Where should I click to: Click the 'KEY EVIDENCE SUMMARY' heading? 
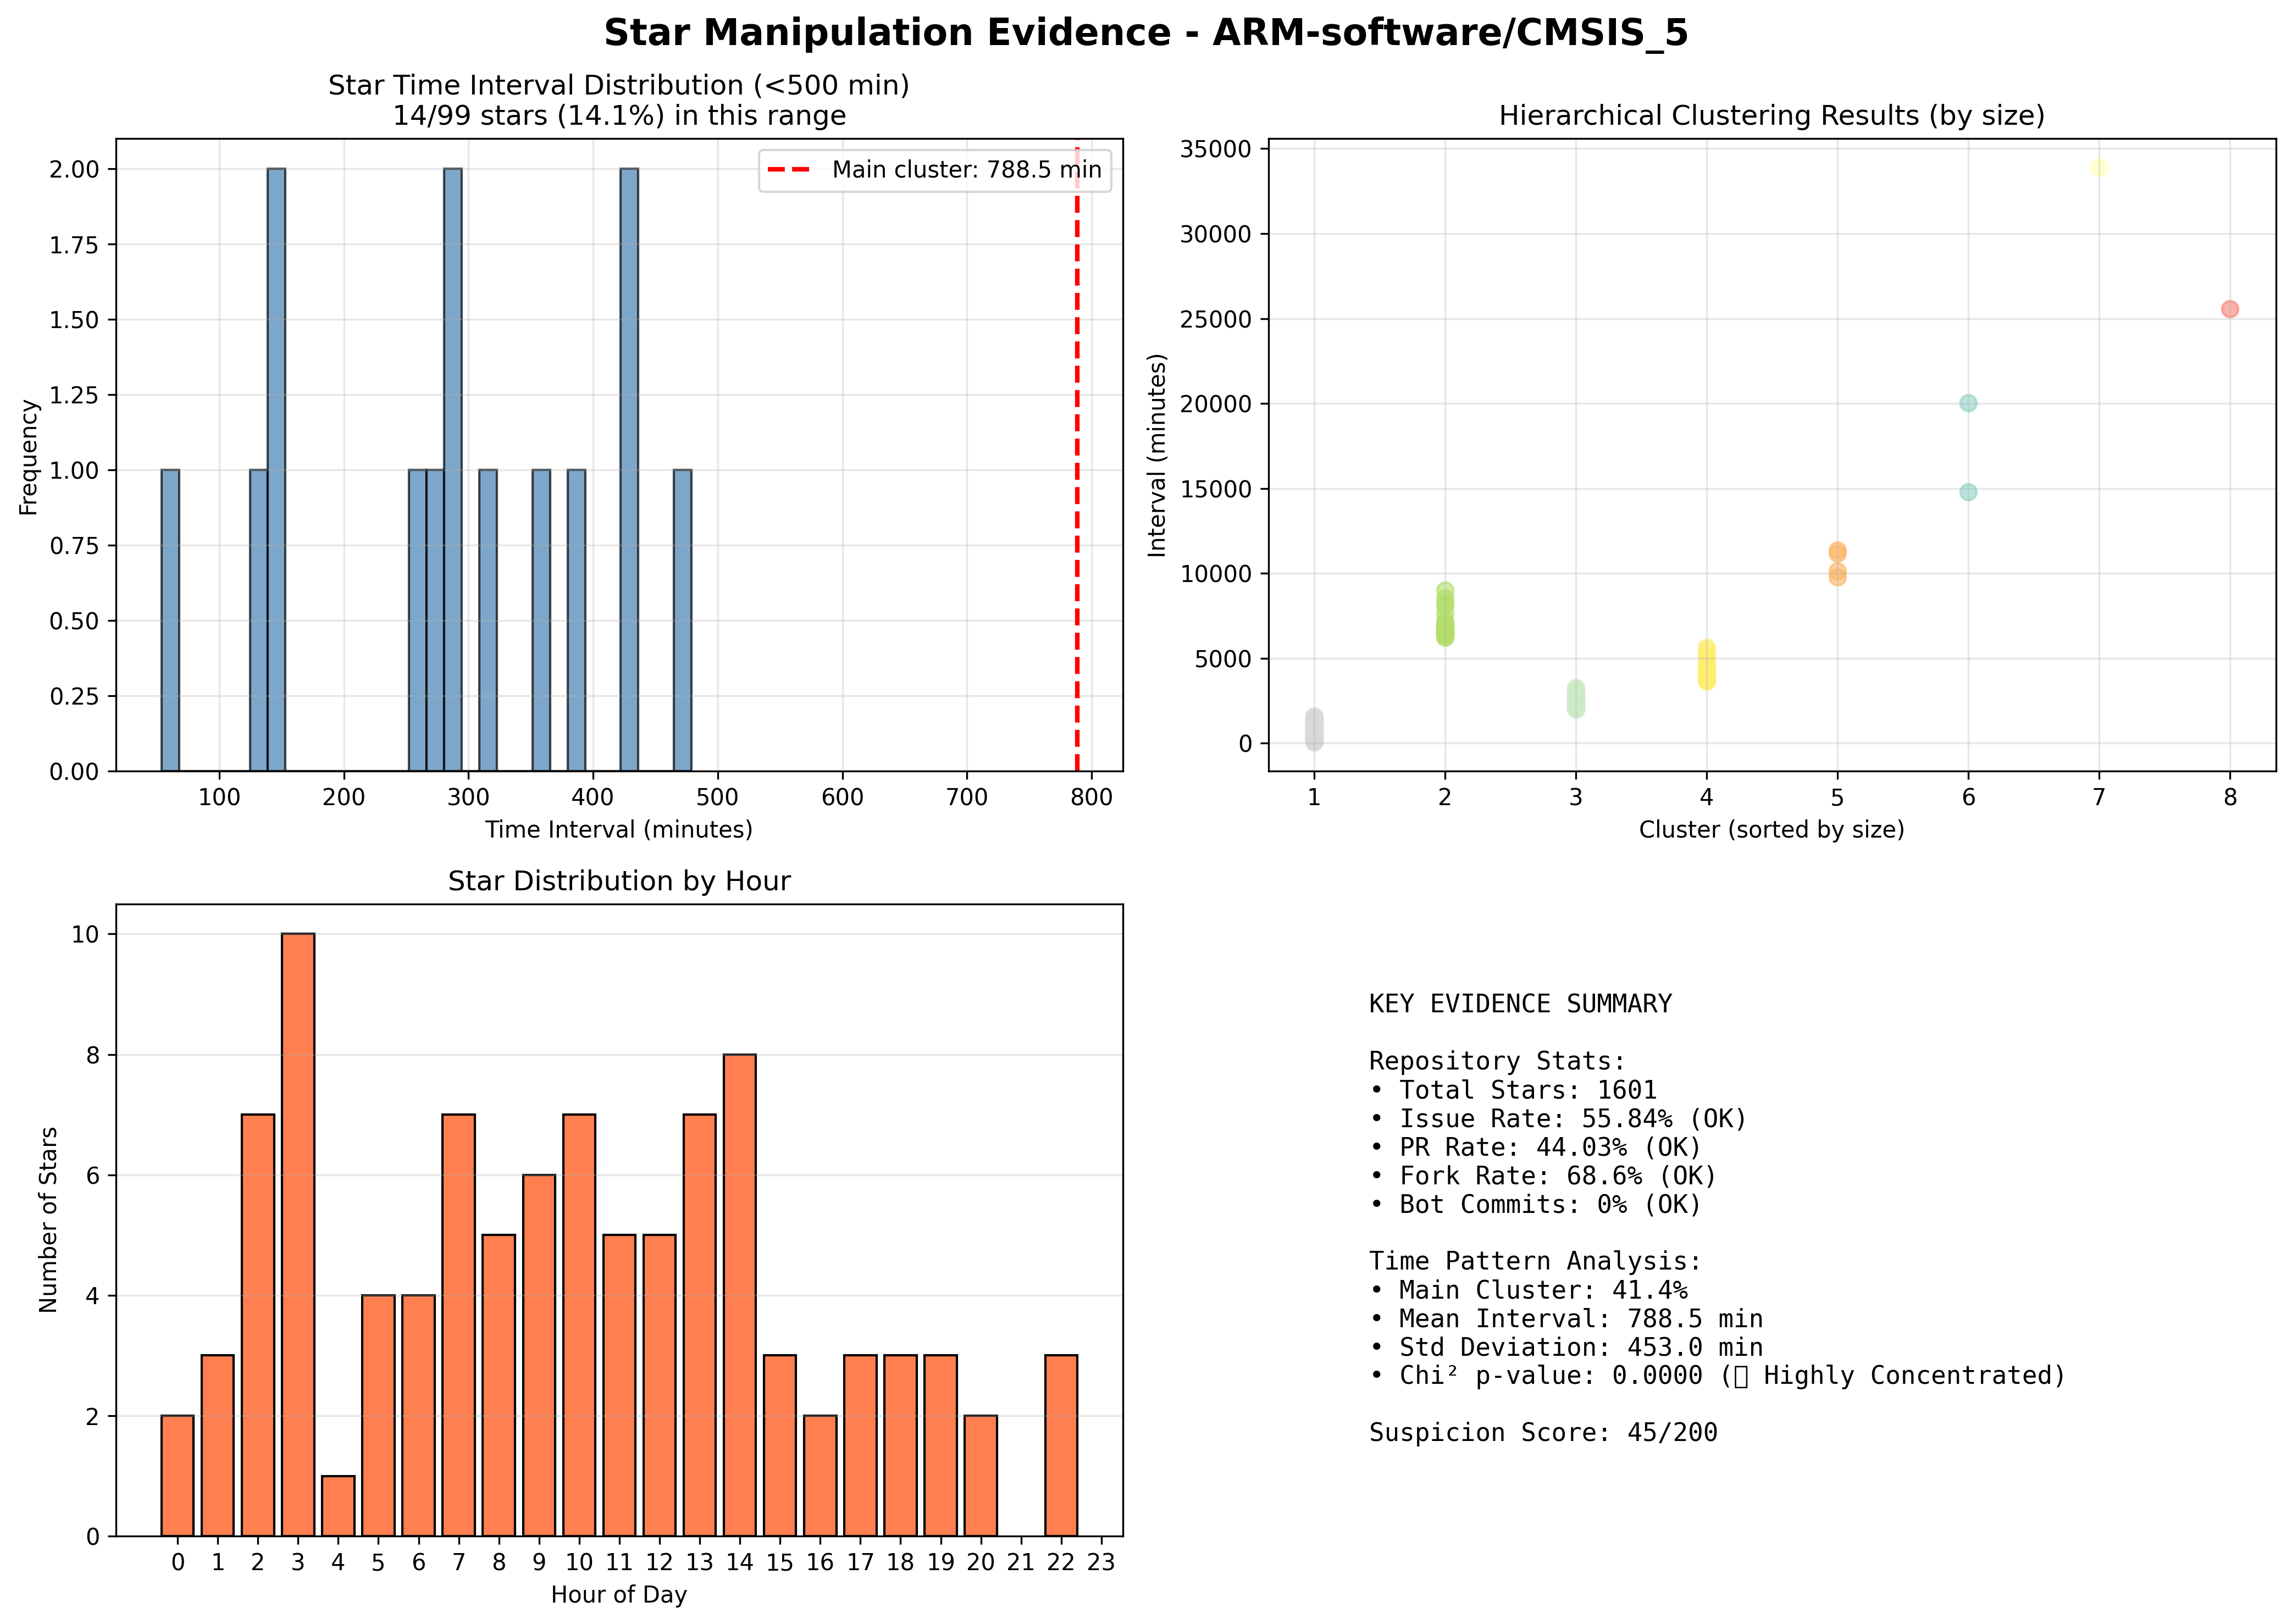point(1520,1004)
